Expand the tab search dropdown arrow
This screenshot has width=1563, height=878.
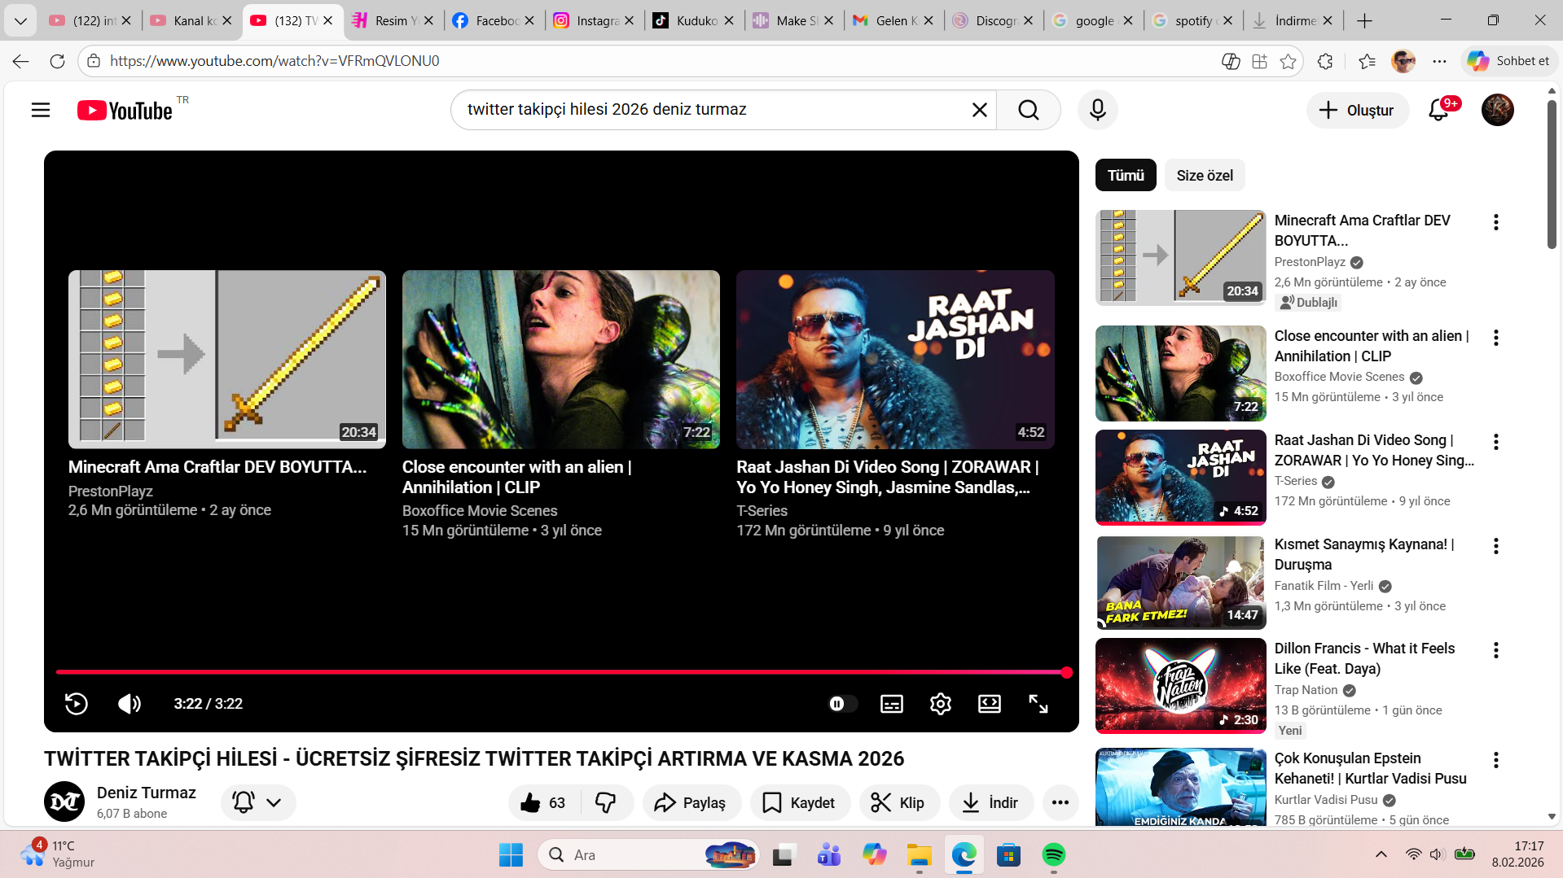pyautogui.click(x=20, y=20)
